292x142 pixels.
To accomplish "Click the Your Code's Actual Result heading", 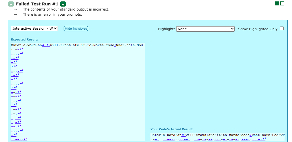I will coord(172,129).
